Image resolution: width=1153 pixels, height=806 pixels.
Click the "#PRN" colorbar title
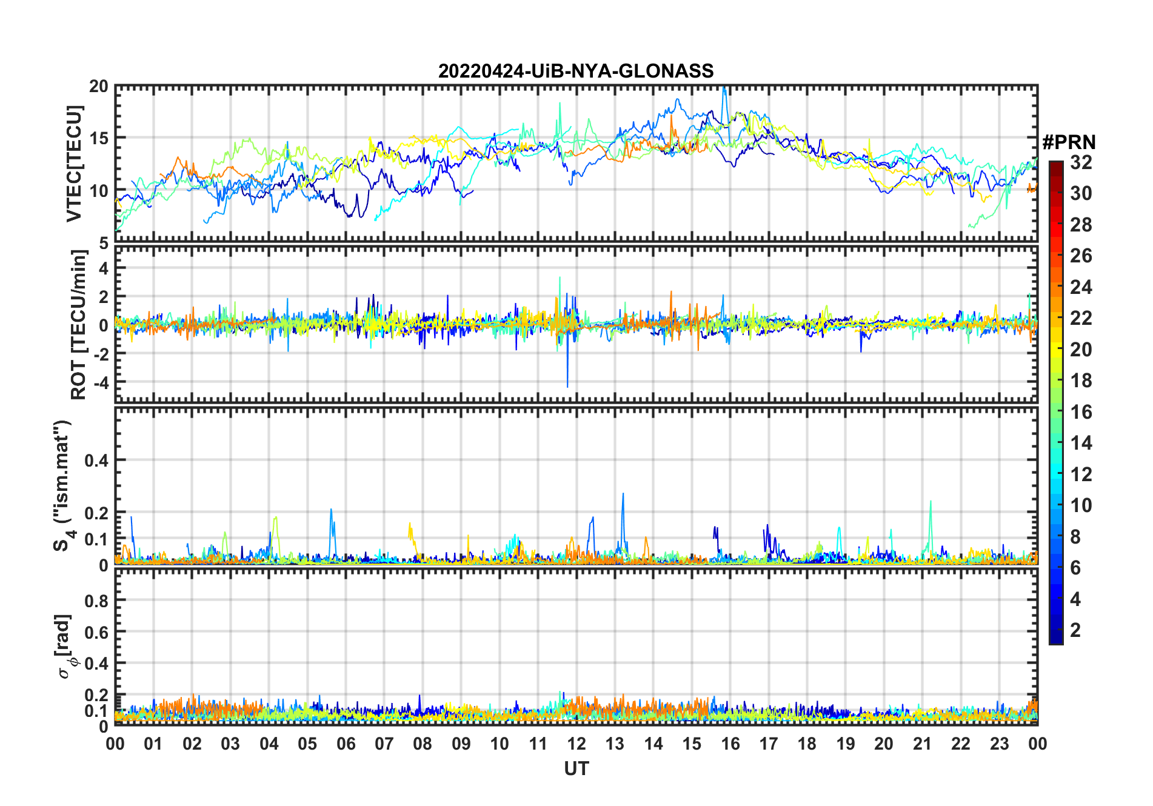coord(1069,142)
